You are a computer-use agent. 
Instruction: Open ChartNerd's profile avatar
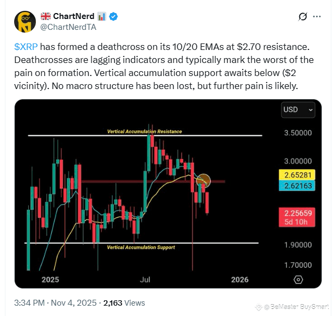point(25,22)
